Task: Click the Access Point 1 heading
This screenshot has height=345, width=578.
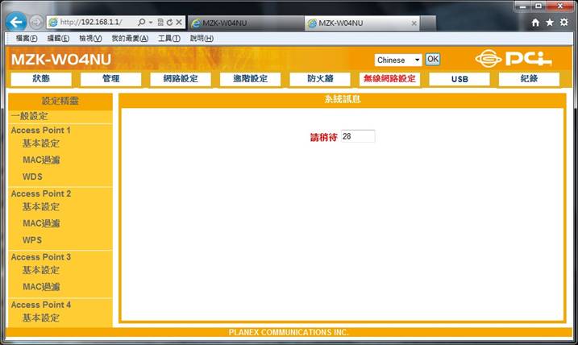Action: [x=40, y=130]
